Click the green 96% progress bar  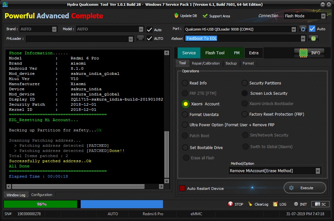pos(41,204)
